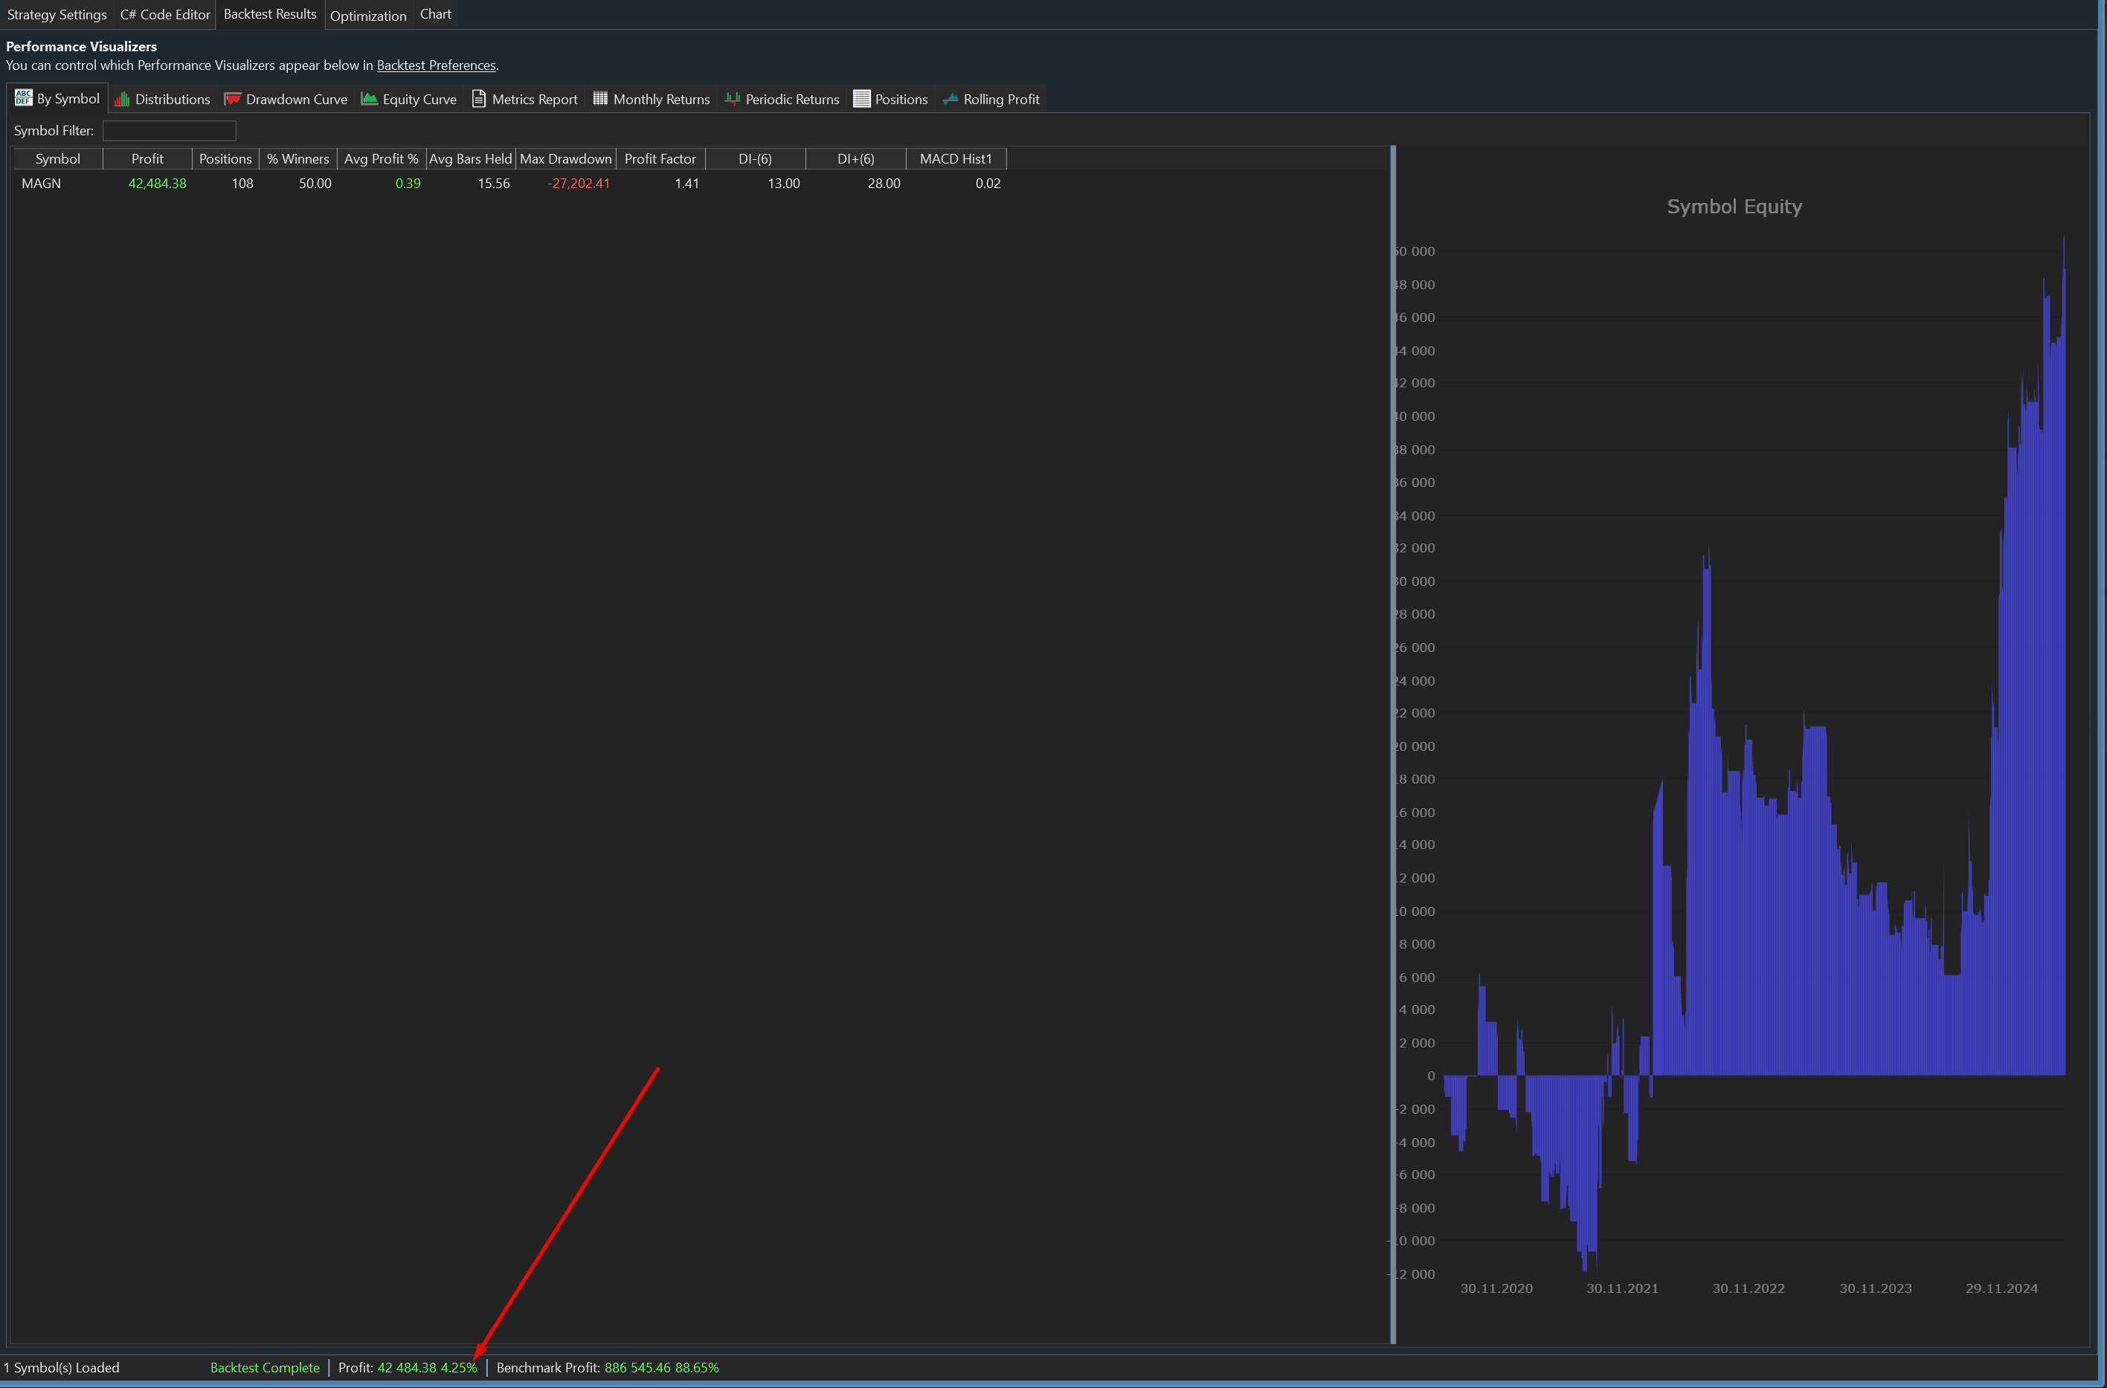Sort by the Profit Factor column header
This screenshot has width=2107, height=1388.
[x=660, y=159]
